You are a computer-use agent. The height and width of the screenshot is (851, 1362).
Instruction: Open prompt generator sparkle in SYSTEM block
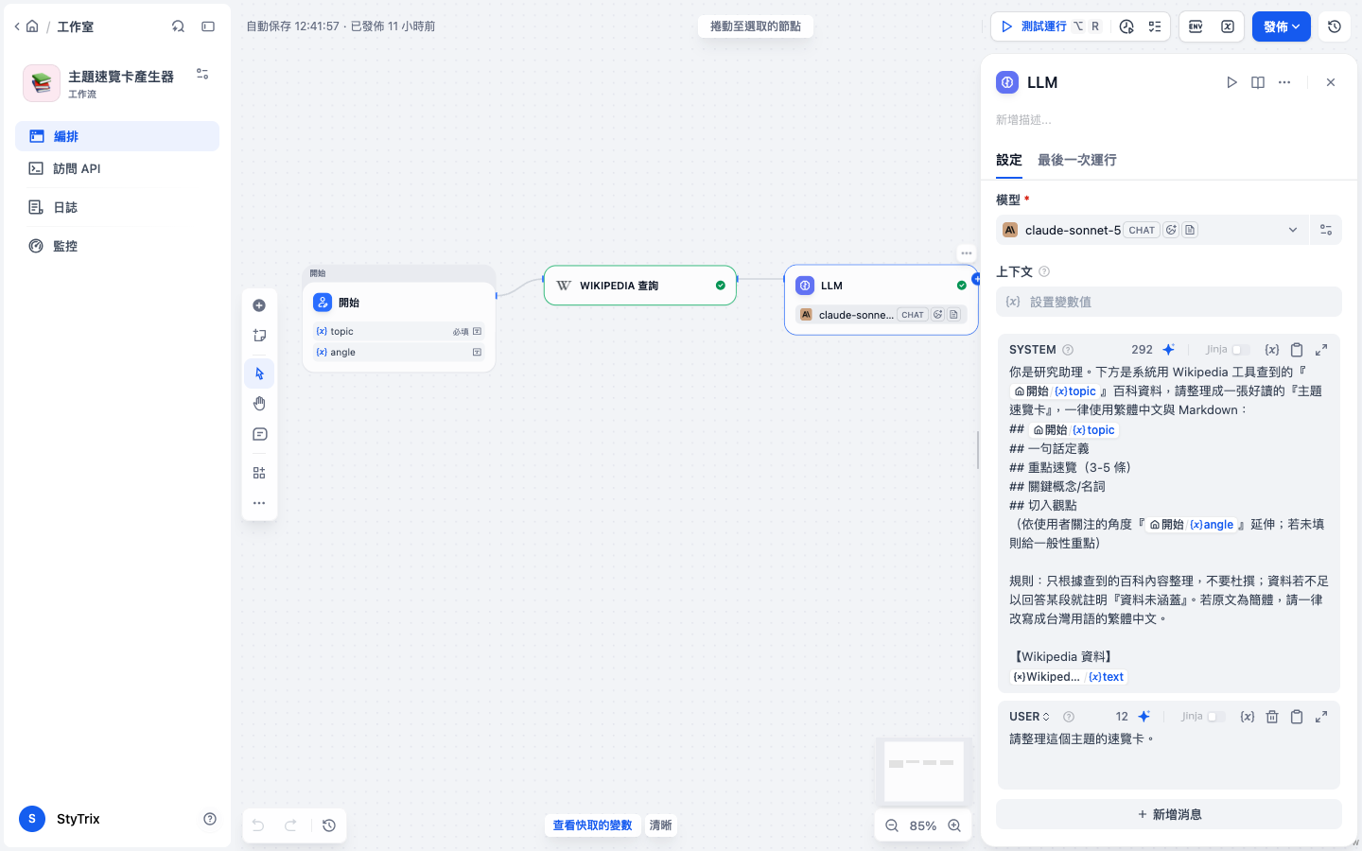click(1169, 349)
